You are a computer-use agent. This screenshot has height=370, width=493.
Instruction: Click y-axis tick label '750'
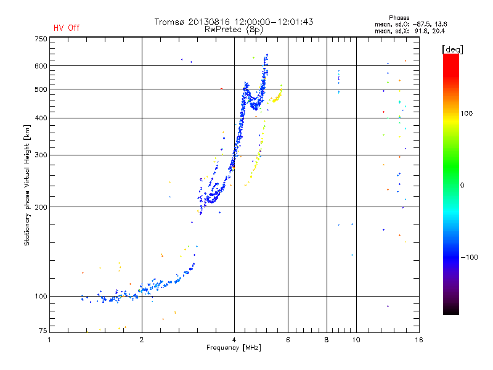pos(41,39)
